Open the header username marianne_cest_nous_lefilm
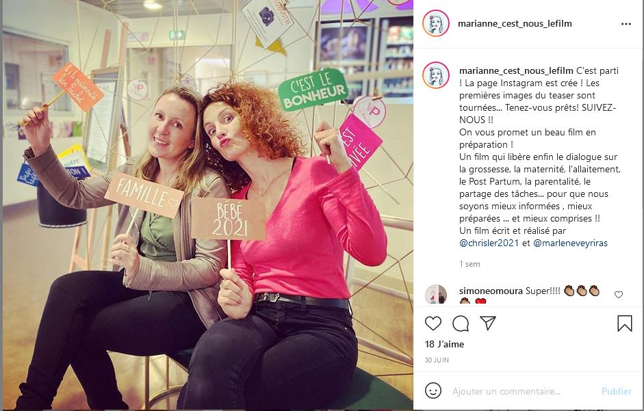Viewport: 644px width, 411px height. click(x=515, y=23)
